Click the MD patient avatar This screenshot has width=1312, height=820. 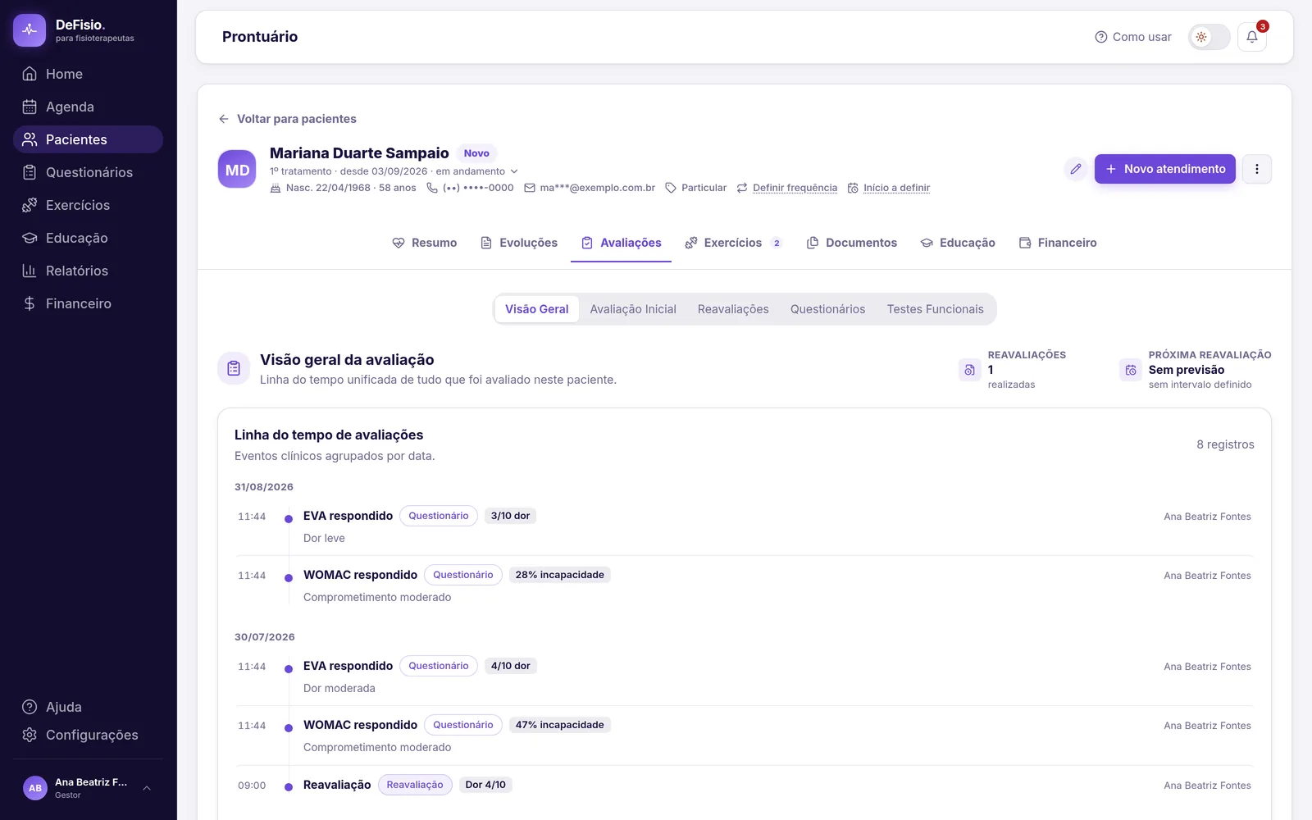tap(237, 170)
